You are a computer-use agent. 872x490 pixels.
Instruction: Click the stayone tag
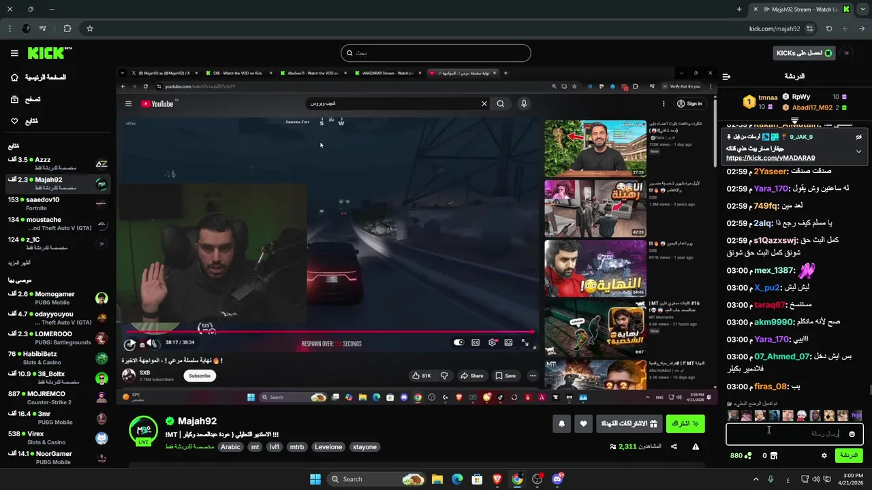[x=365, y=447]
